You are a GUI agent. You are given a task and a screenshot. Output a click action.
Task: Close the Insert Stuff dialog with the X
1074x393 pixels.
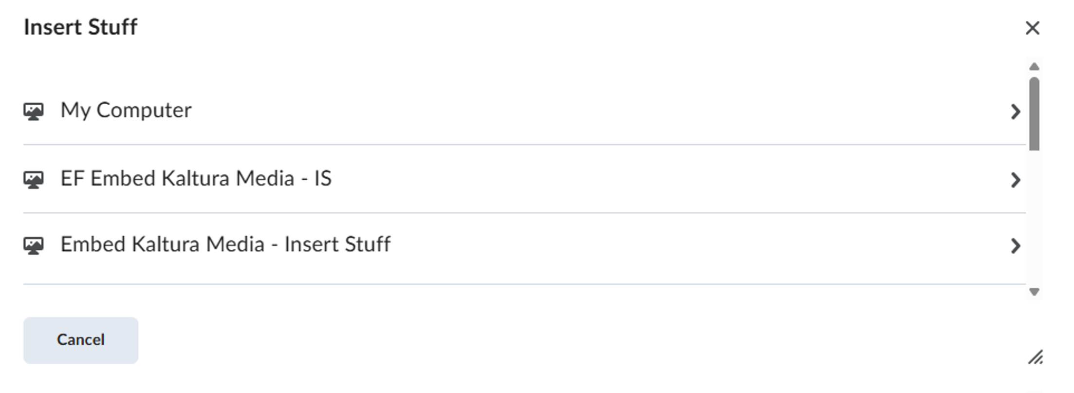tap(1032, 28)
